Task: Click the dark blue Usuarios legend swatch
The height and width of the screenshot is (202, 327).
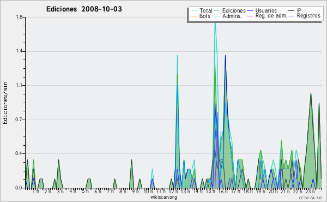Action: point(250,11)
